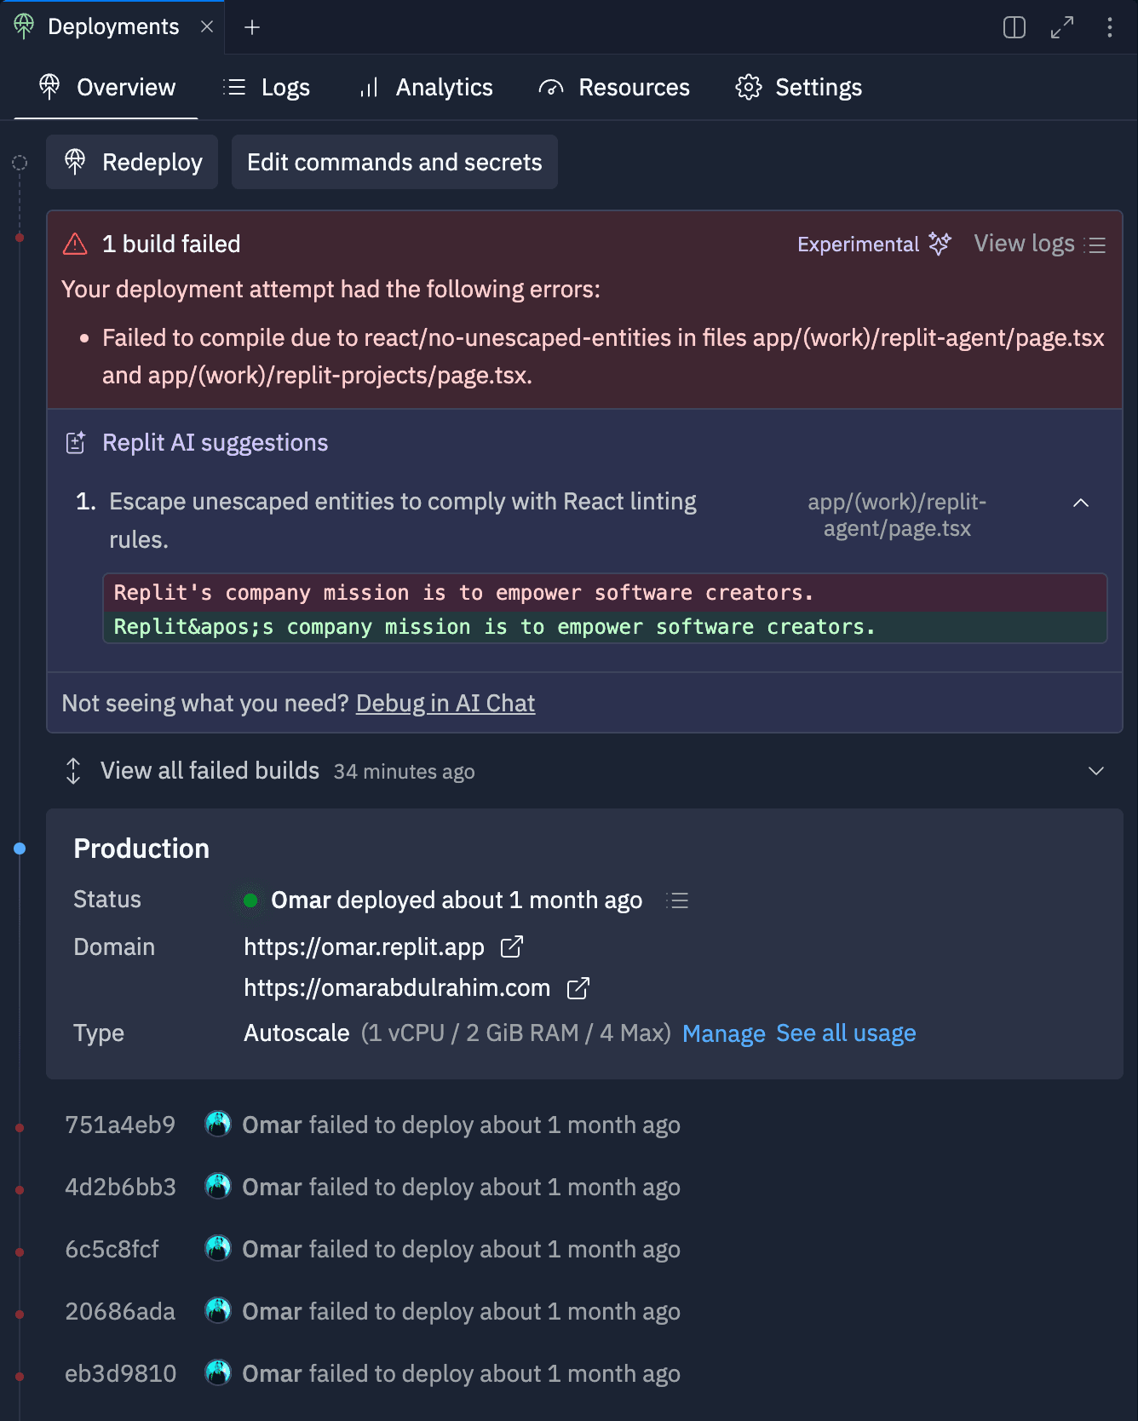Open omar.replit.app external link icon
This screenshot has height=1421, width=1138.
tap(512, 946)
